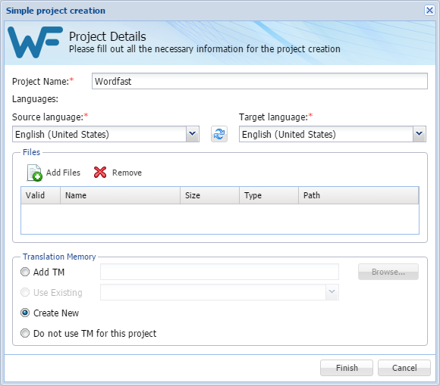Focus the Project Name text field
Screen dimensions: 440x386
[x=259, y=81]
